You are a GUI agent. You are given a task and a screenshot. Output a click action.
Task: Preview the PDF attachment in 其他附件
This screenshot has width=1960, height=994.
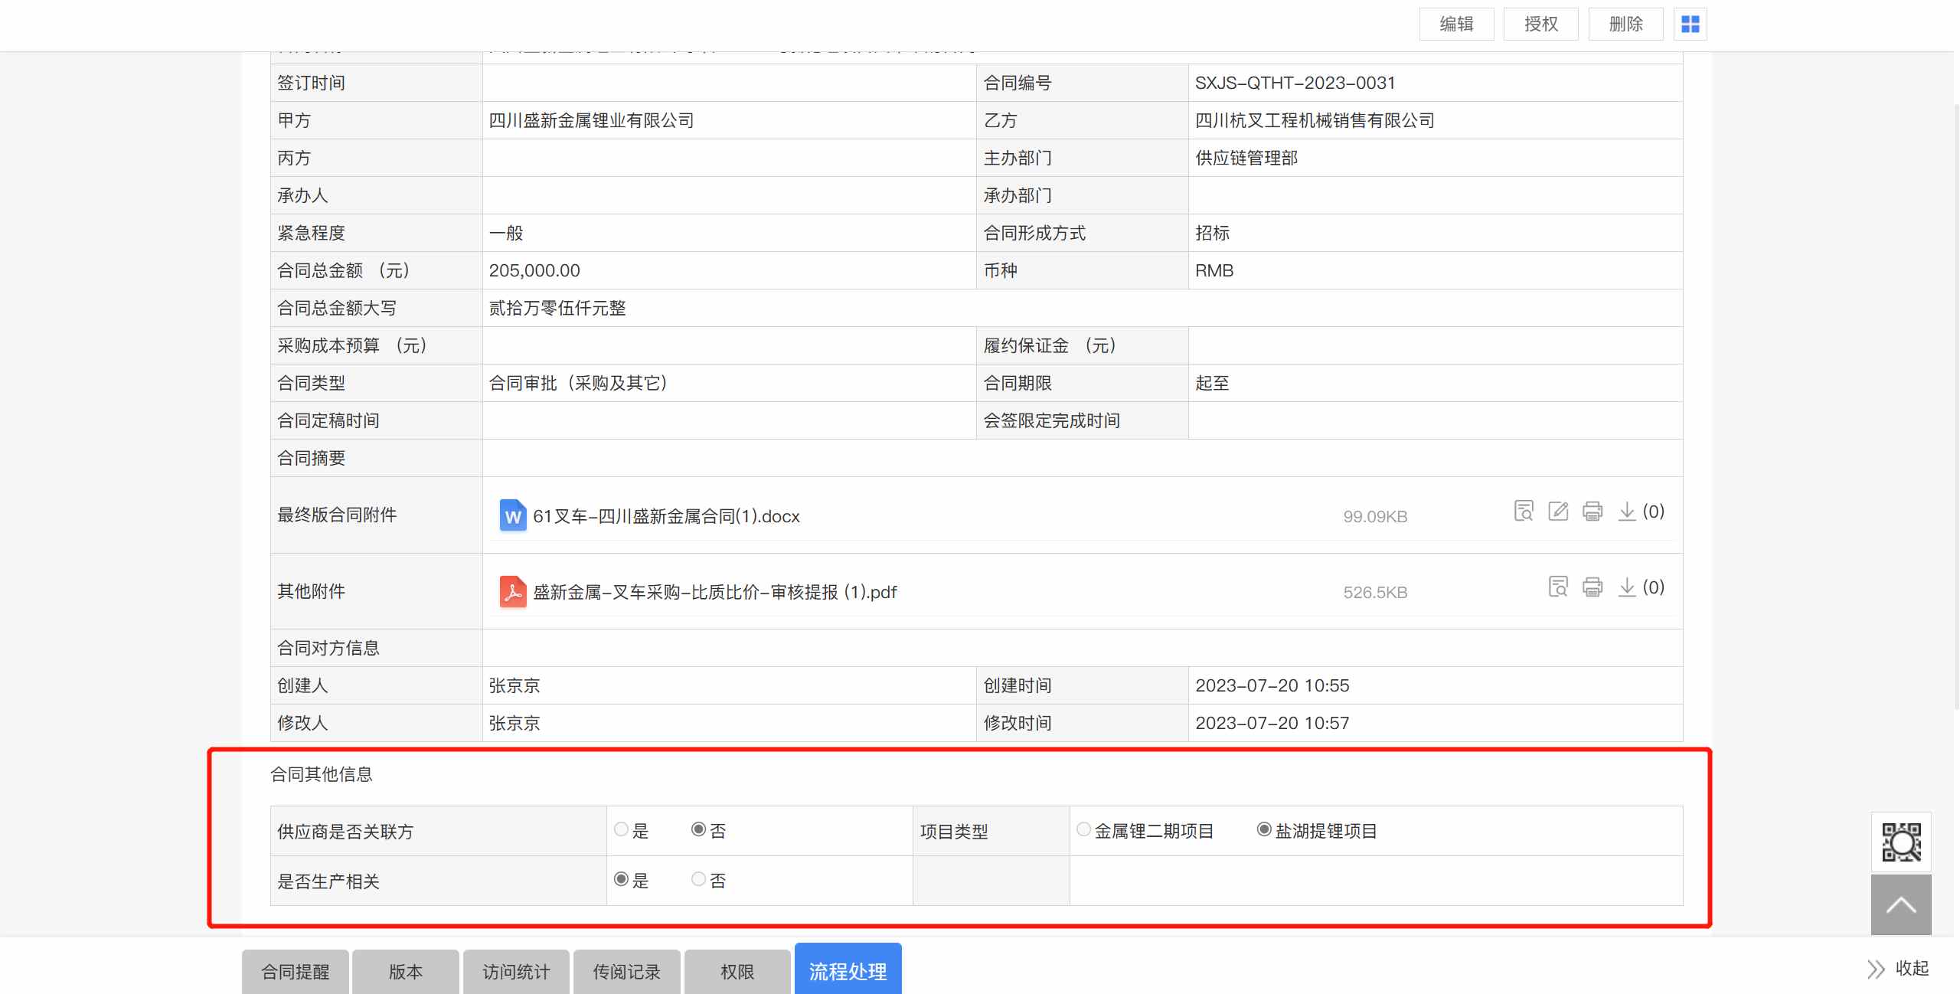pyautogui.click(x=1558, y=587)
